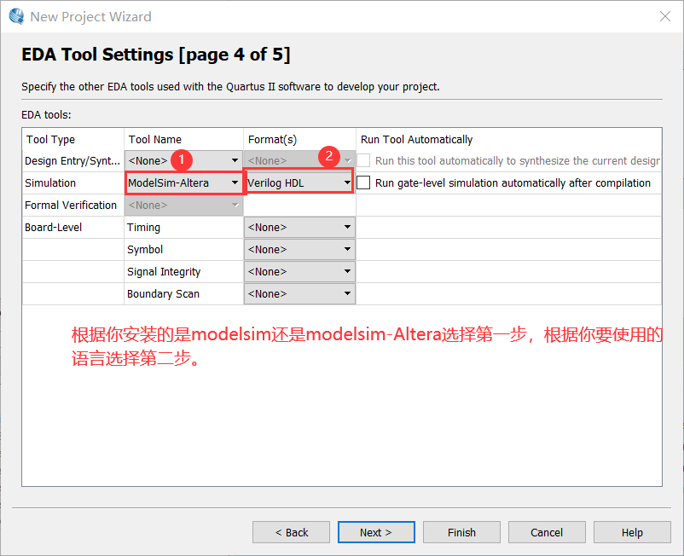
Task: Open the Symbol format dropdown
Action: pyautogui.click(x=299, y=250)
